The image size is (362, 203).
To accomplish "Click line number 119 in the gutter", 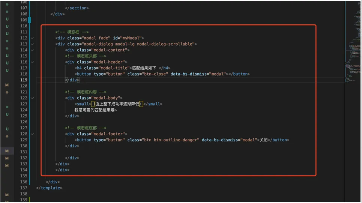I will tap(24, 80).
